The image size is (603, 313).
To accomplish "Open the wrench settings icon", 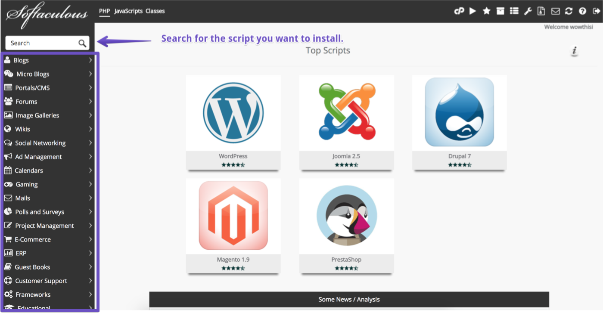I will point(528,11).
